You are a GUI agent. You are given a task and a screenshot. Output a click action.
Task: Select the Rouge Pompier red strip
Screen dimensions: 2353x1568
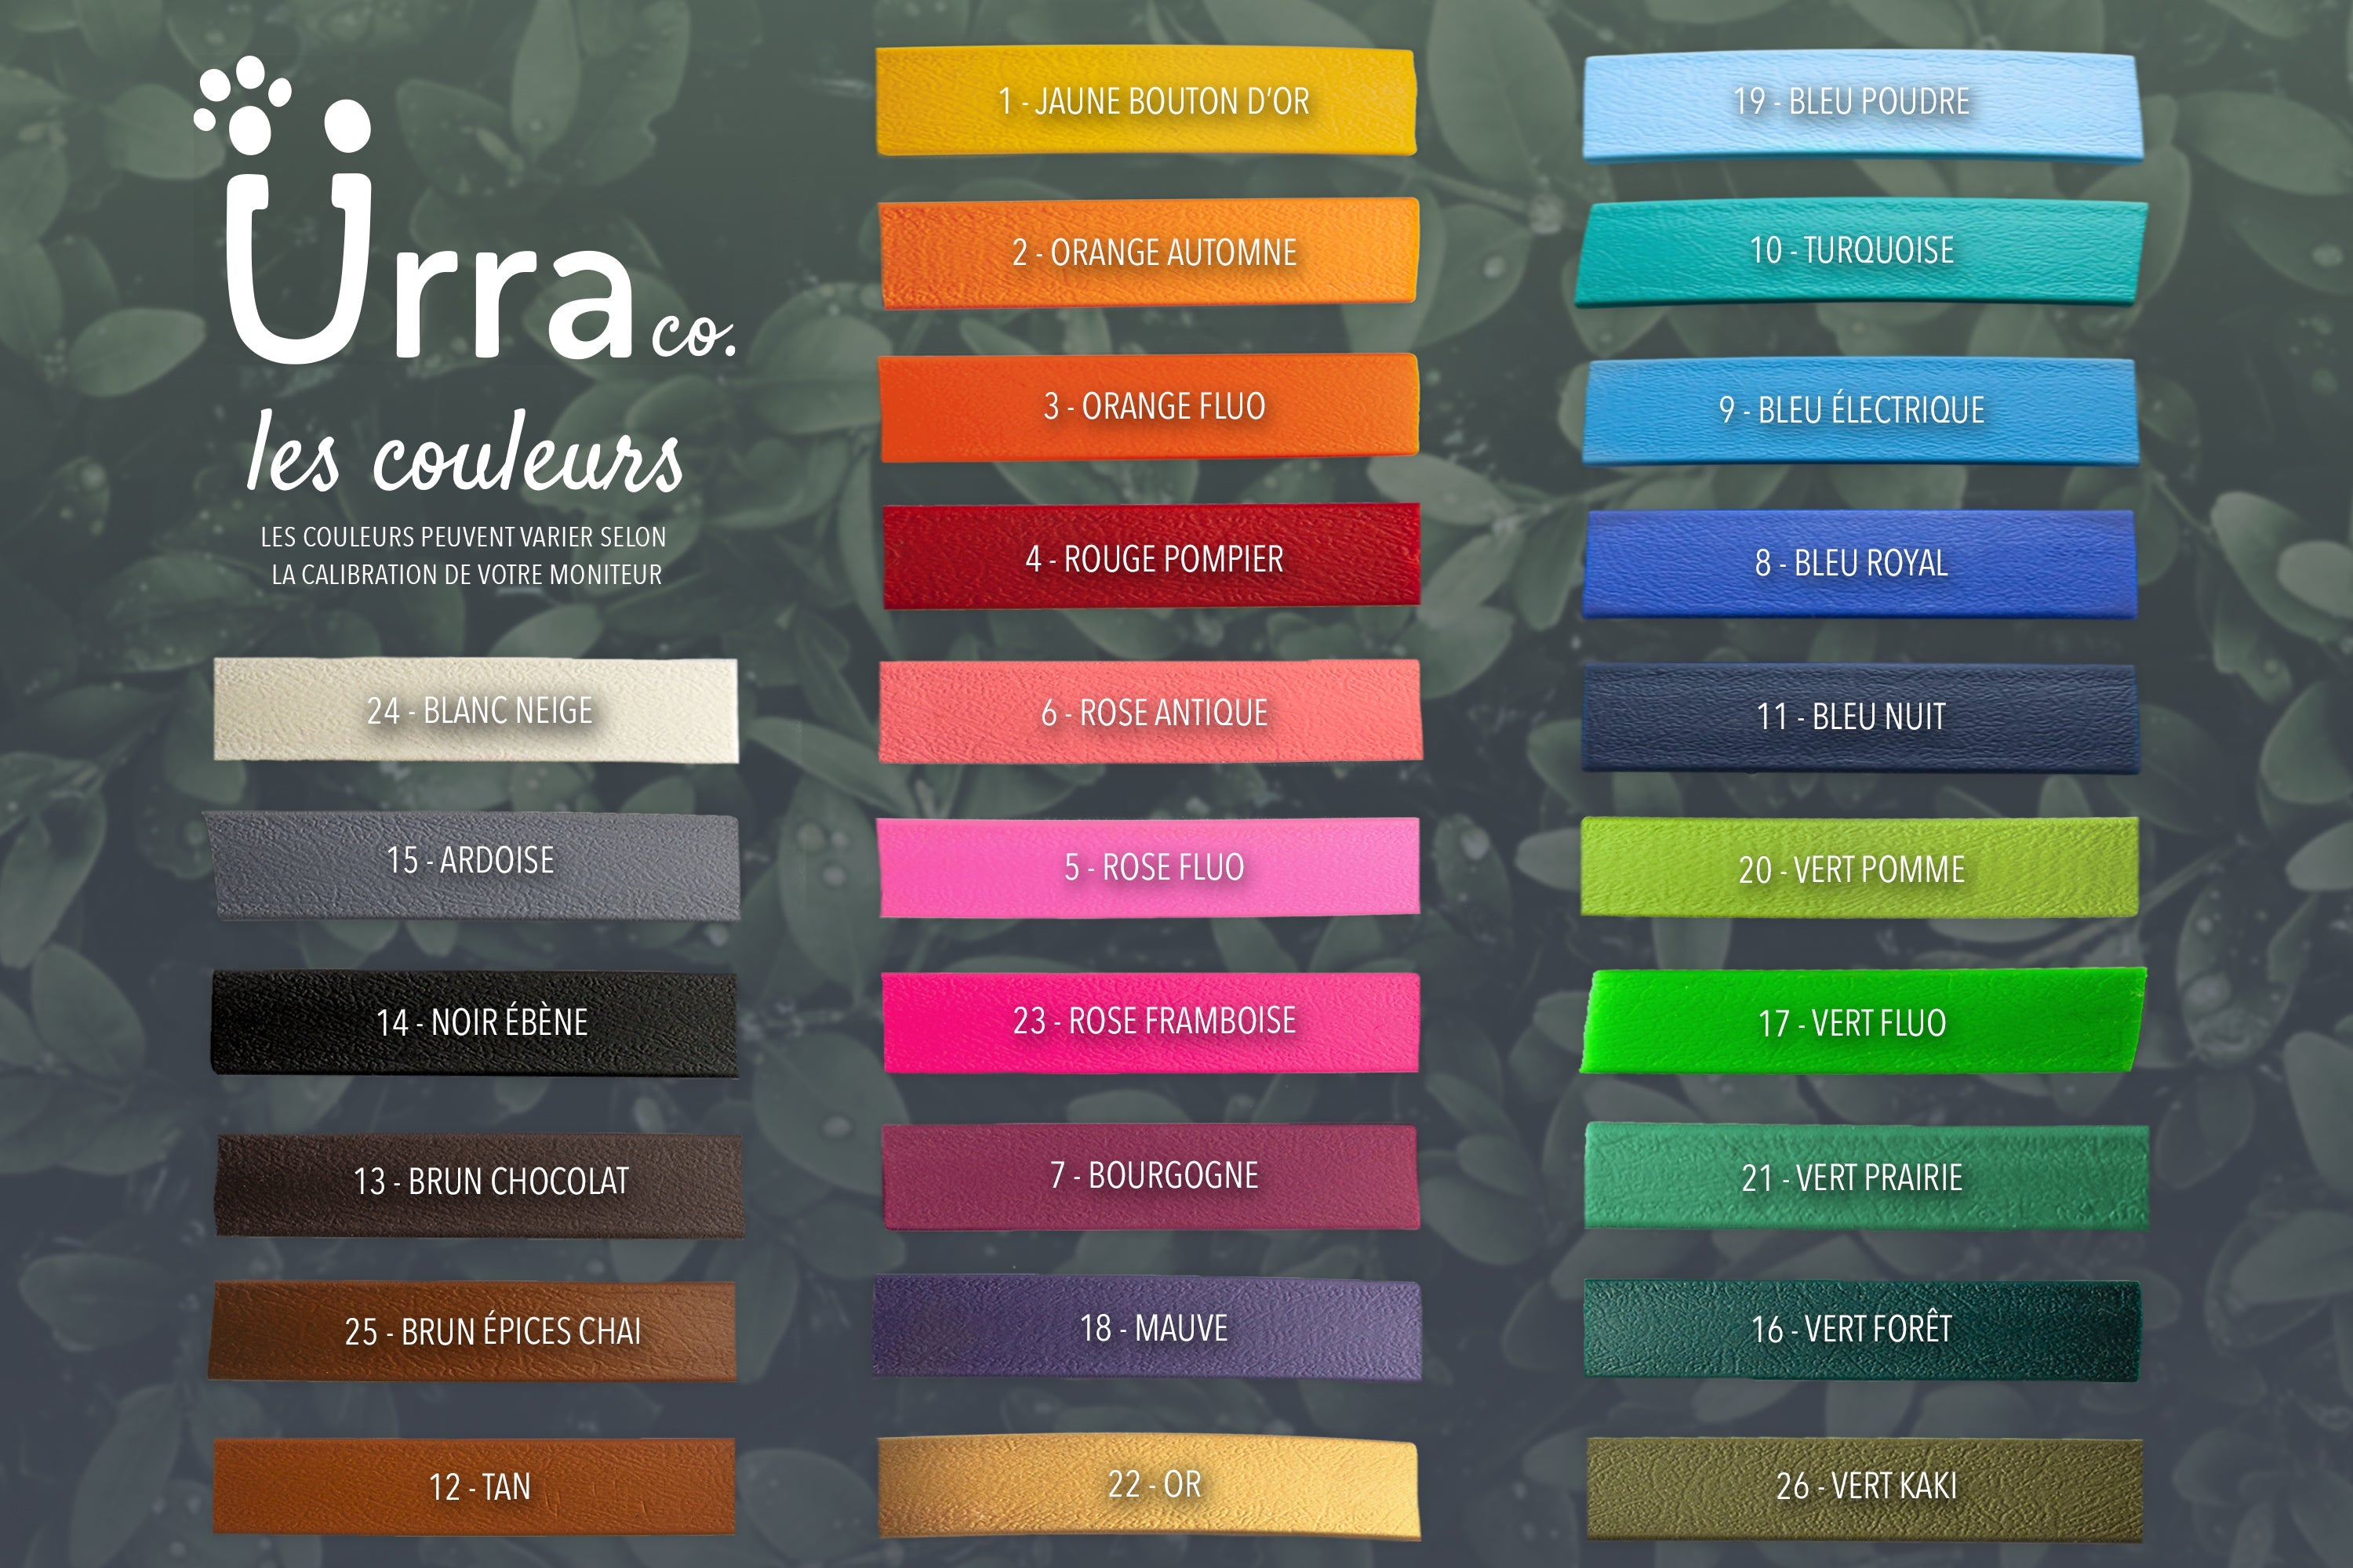click(x=1151, y=557)
